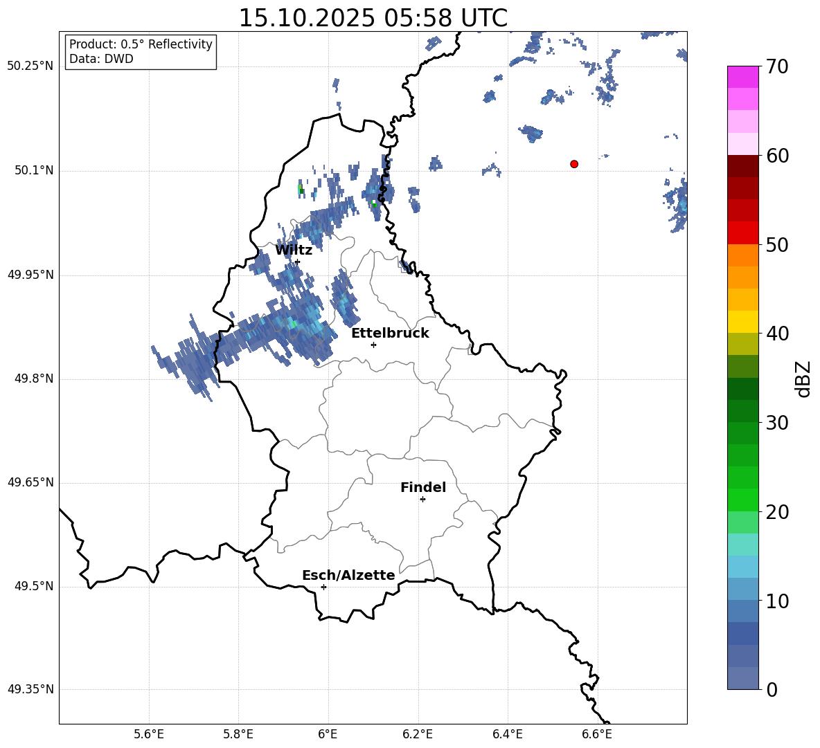
Task: Click the 70 tick on the colorbar
Action: click(x=777, y=67)
